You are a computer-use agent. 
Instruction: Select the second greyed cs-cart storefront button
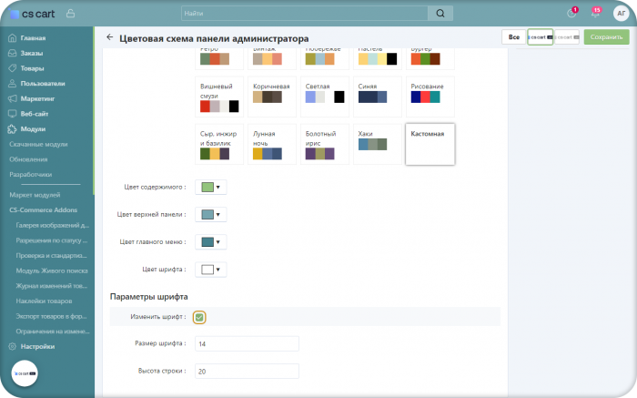point(567,37)
